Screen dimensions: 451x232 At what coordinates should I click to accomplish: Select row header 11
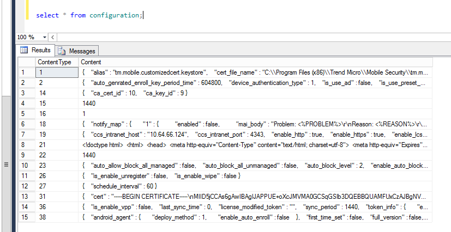pos(27,176)
